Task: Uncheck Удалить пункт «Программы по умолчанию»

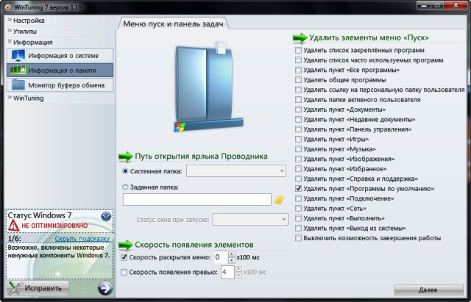Action: [x=298, y=189]
